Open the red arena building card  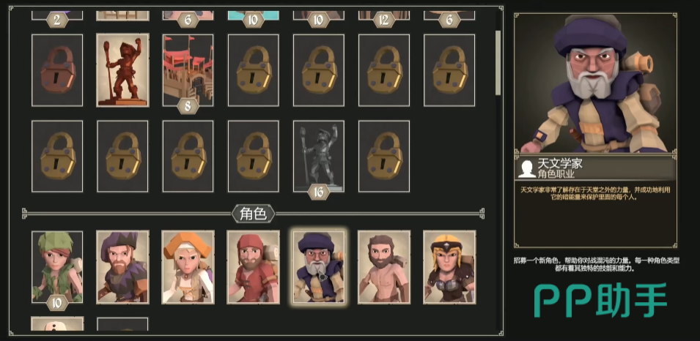[x=188, y=70]
